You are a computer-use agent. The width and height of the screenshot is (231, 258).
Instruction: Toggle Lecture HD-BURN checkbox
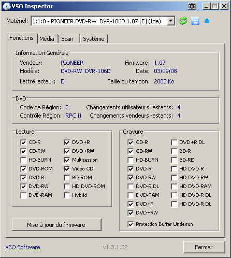click(23, 160)
